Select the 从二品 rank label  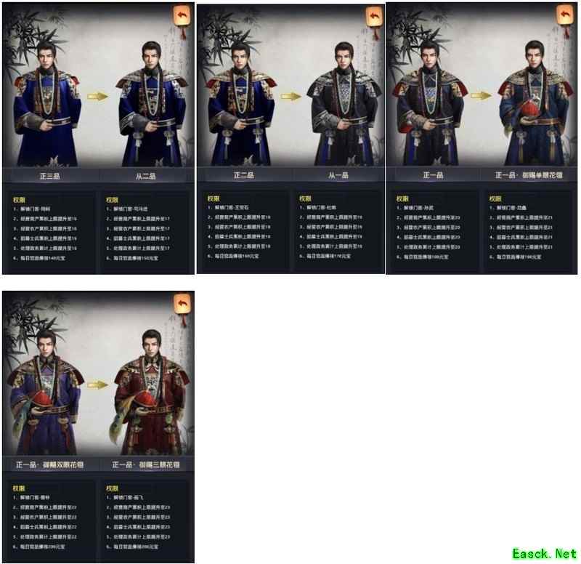(146, 176)
